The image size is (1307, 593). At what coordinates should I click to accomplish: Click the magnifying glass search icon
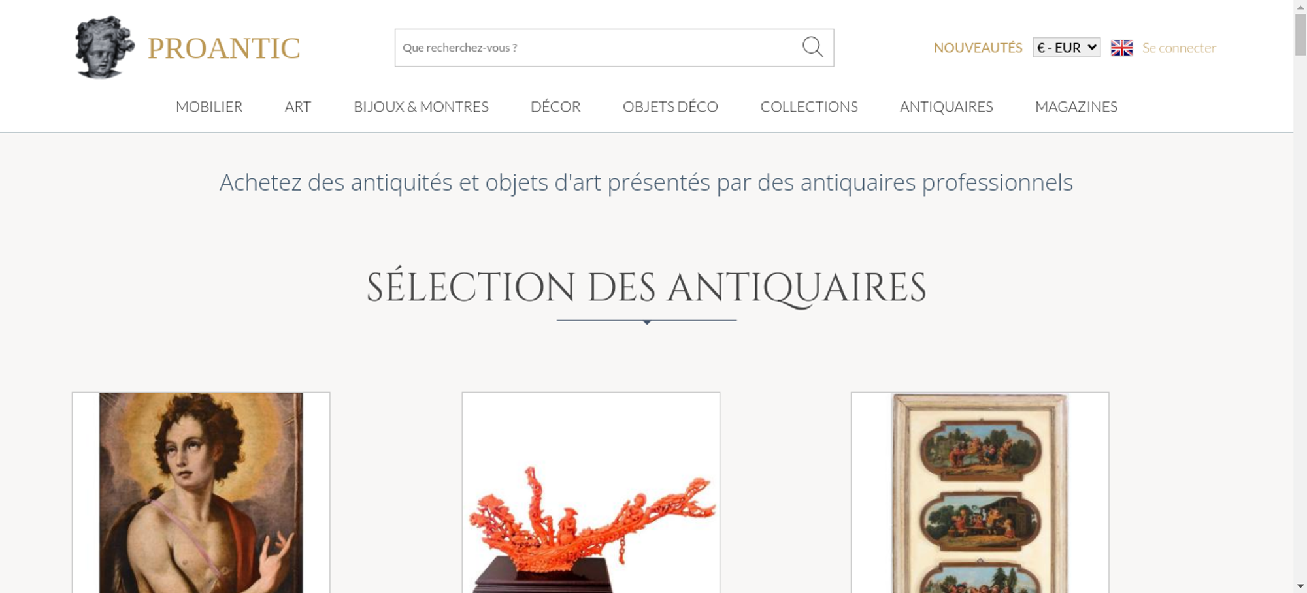812,47
